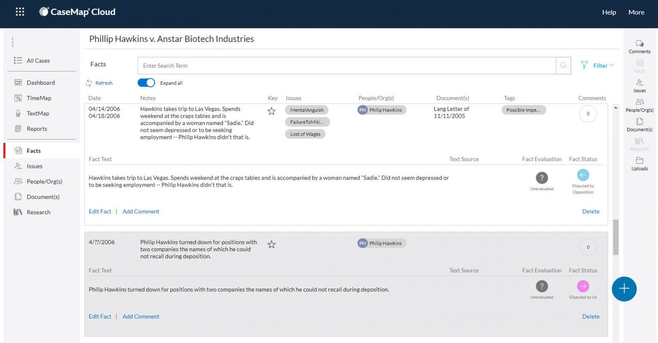Click the blue plus add fact button

(x=624, y=289)
